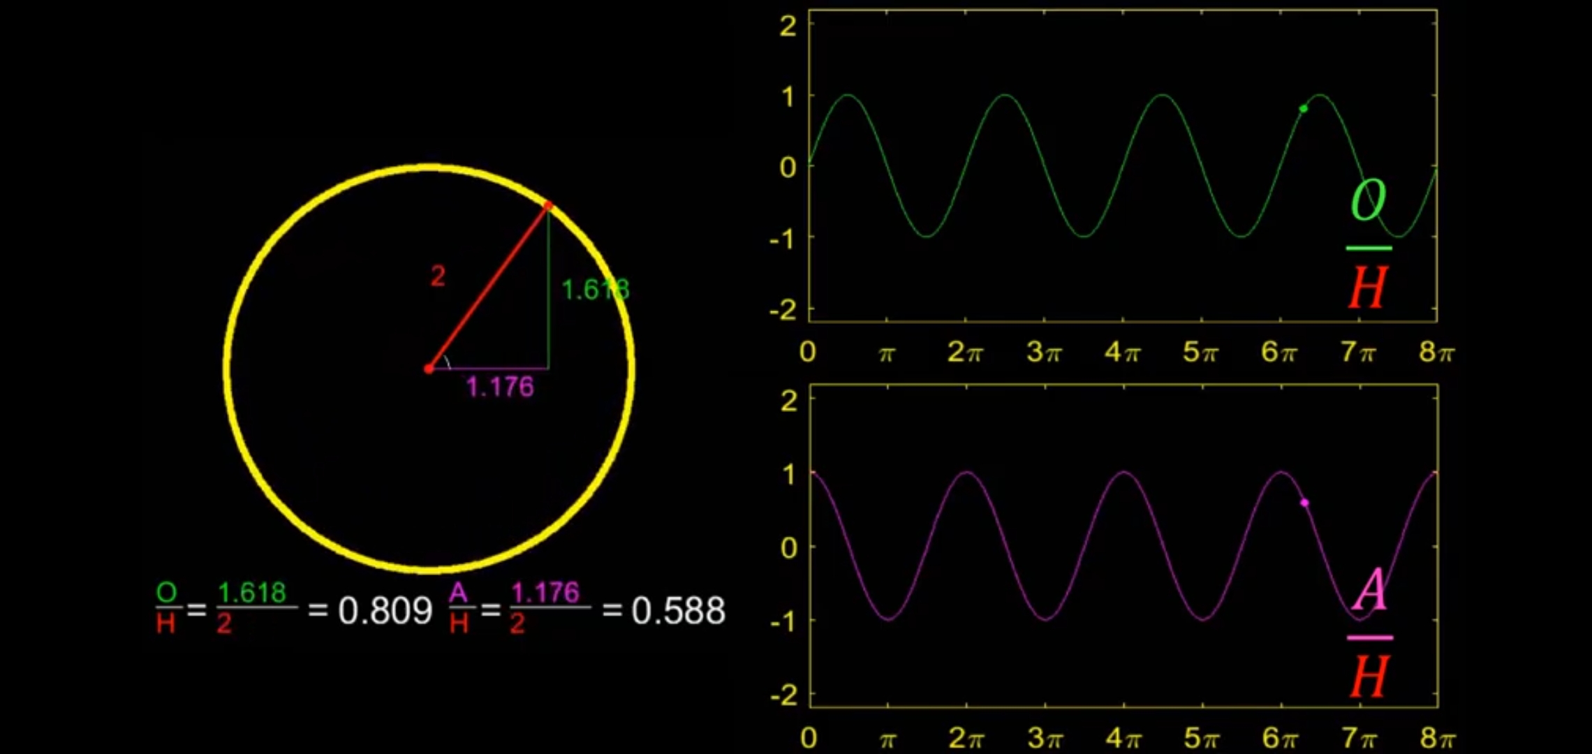Click the red center point of the circle
1592x754 pixels.
(x=429, y=369)
